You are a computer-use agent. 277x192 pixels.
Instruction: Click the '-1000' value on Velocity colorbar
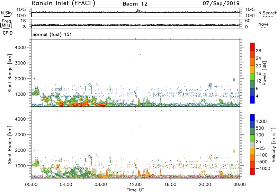pyautogui.click(x=263, y=168)
